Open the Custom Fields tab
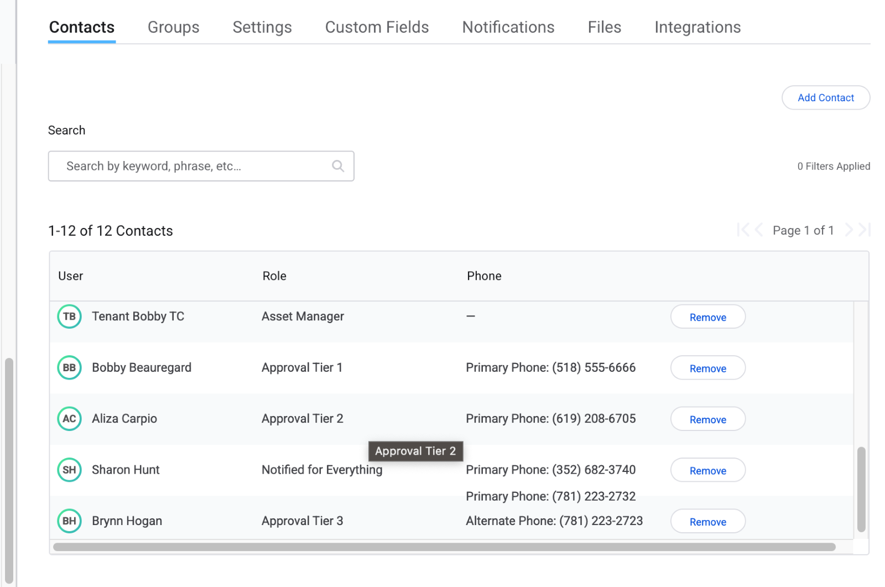Image resolution: width=885 pixels, height=587 pixels. 377,27
